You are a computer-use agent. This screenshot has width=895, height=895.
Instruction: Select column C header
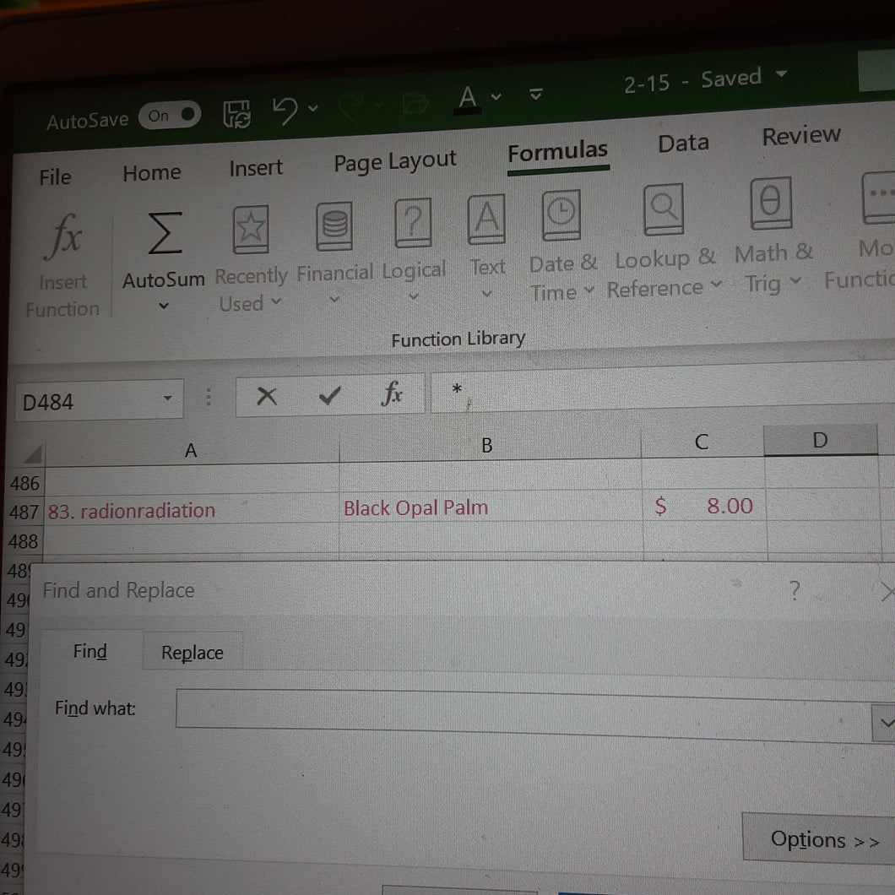coord(702,442)
